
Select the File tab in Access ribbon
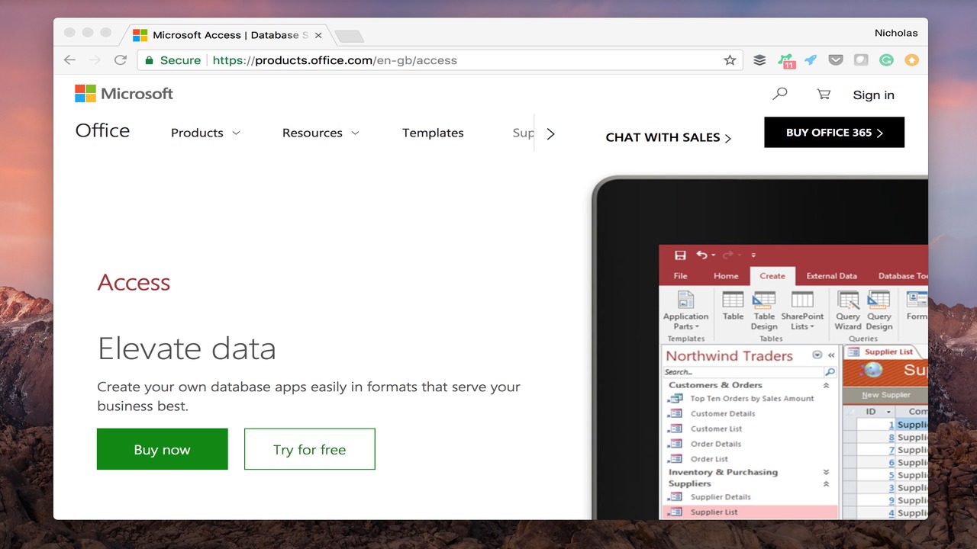pos(680,276)
